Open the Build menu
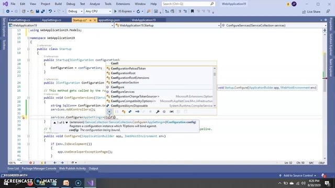335x188 pixels. pyautogui.click(x=58, y=4)
